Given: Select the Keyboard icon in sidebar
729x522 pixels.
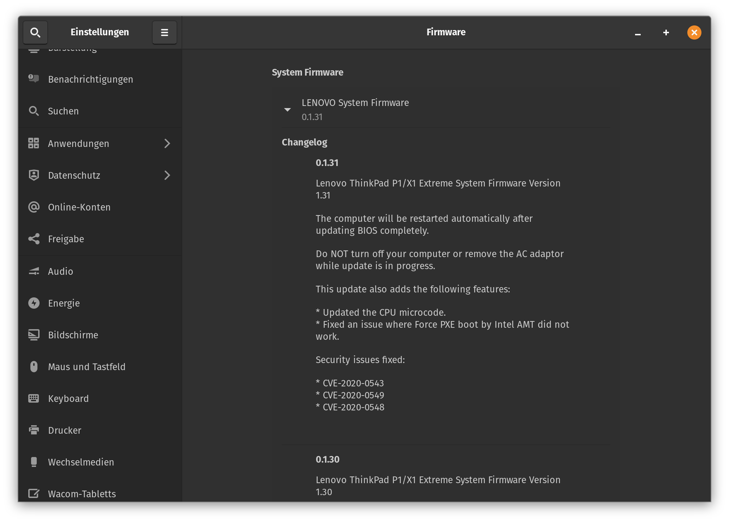Looking at the screenshot, I should tap(34, 398).
